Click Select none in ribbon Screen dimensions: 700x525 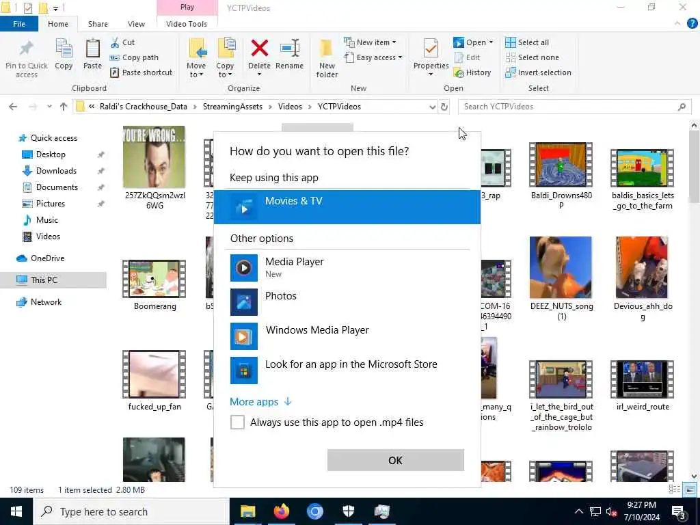pos(532,57)
